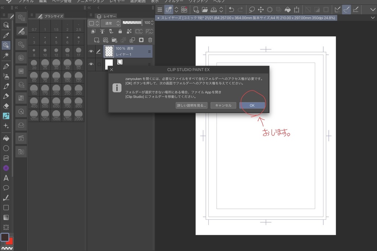
Task: Open the layer color palette dropdown
Action: click(94, 23)
